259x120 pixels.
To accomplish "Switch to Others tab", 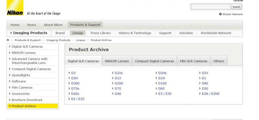I will [x=219, y=61].
